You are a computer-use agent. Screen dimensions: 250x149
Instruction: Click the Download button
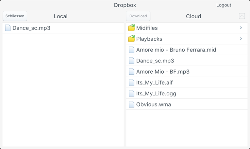(x=138, y=16)
